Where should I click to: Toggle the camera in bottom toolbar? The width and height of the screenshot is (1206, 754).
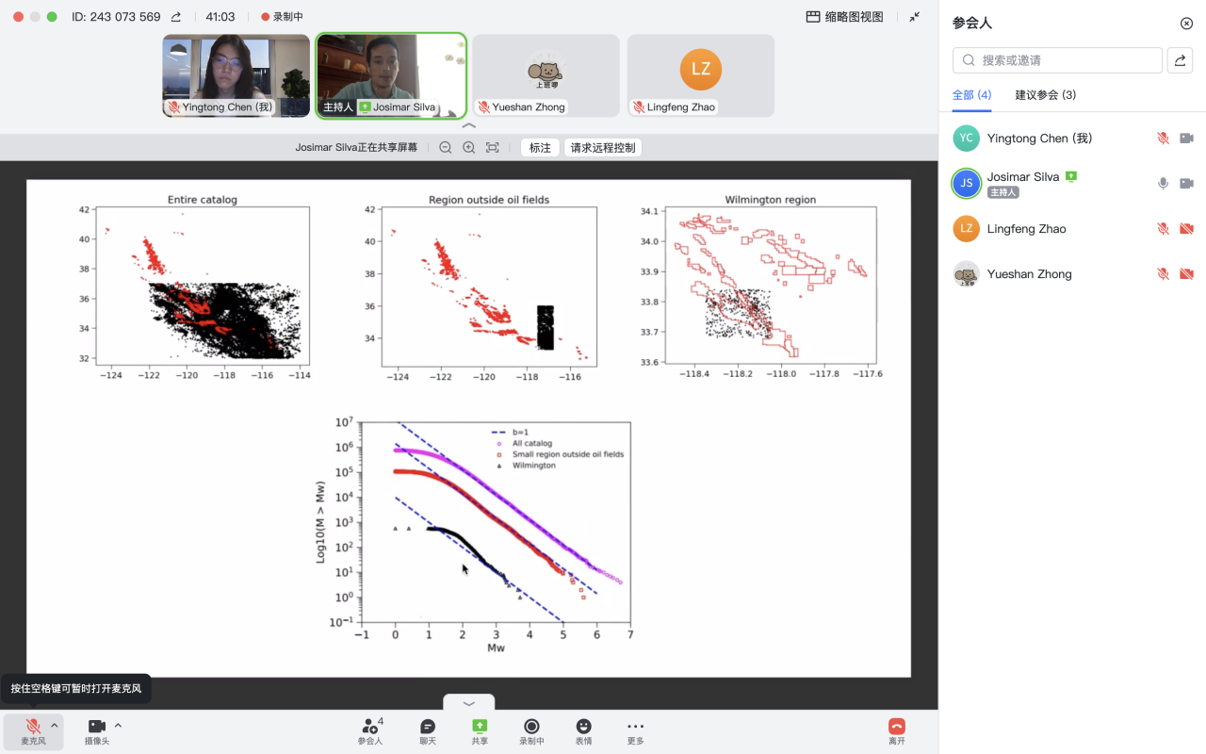(x=97, y=727)
